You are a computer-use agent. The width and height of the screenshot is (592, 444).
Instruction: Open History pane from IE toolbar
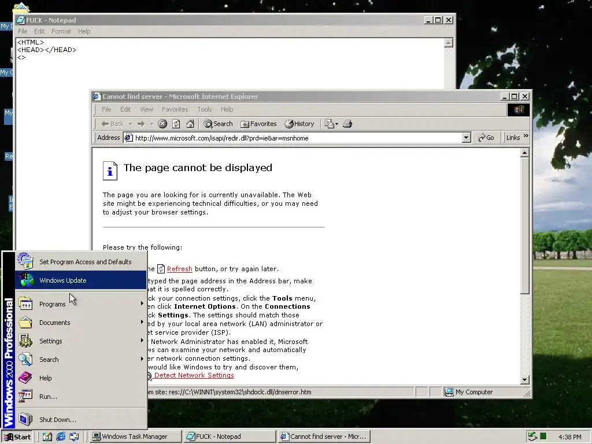299,124
